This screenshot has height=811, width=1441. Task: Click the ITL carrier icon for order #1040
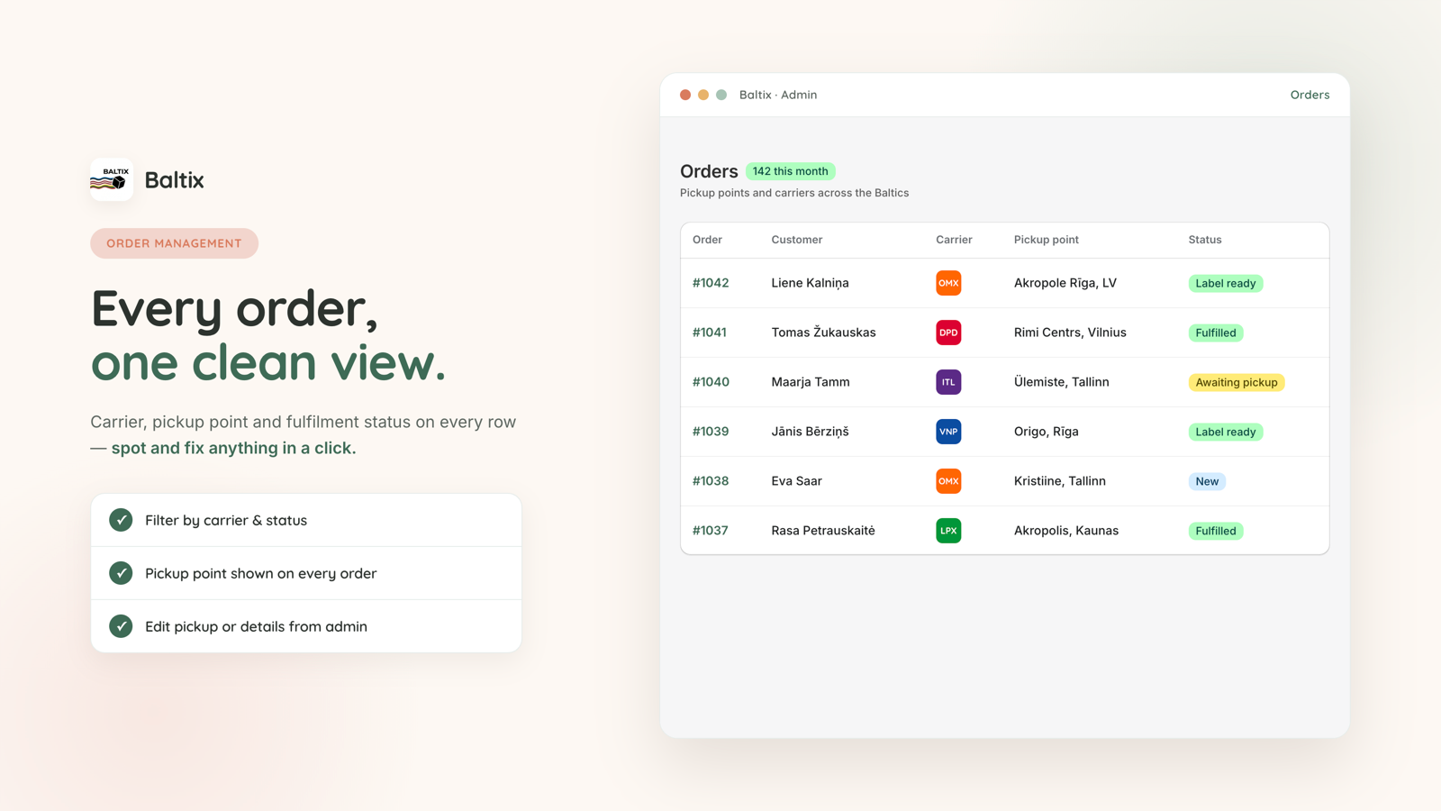tap(948, 382)
